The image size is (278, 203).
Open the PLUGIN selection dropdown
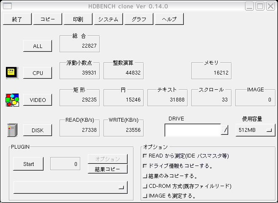71,187
